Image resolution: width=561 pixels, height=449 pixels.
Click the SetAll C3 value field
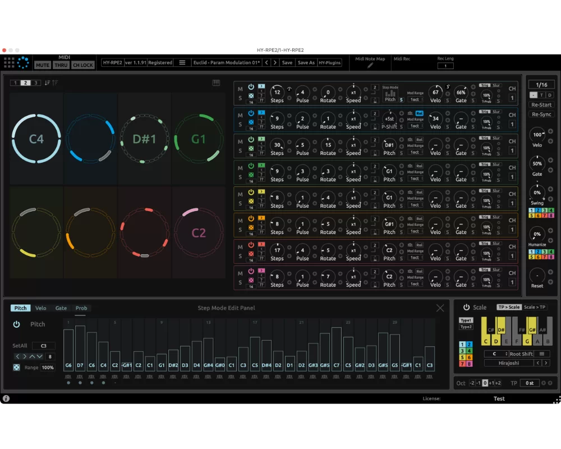pyautogui.click(x=44, y=346)
